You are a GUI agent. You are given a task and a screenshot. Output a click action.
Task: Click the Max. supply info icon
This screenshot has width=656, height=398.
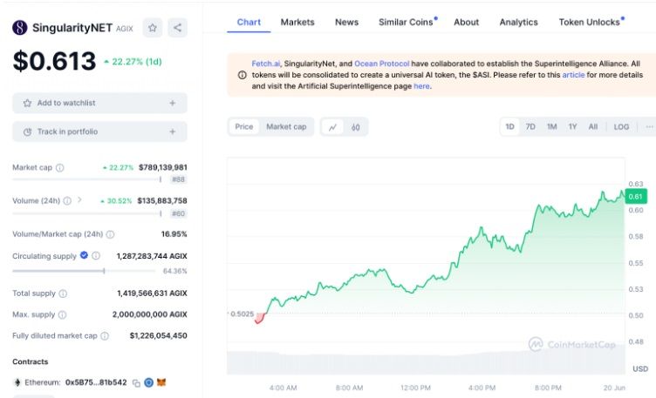[x=62, y=314]
